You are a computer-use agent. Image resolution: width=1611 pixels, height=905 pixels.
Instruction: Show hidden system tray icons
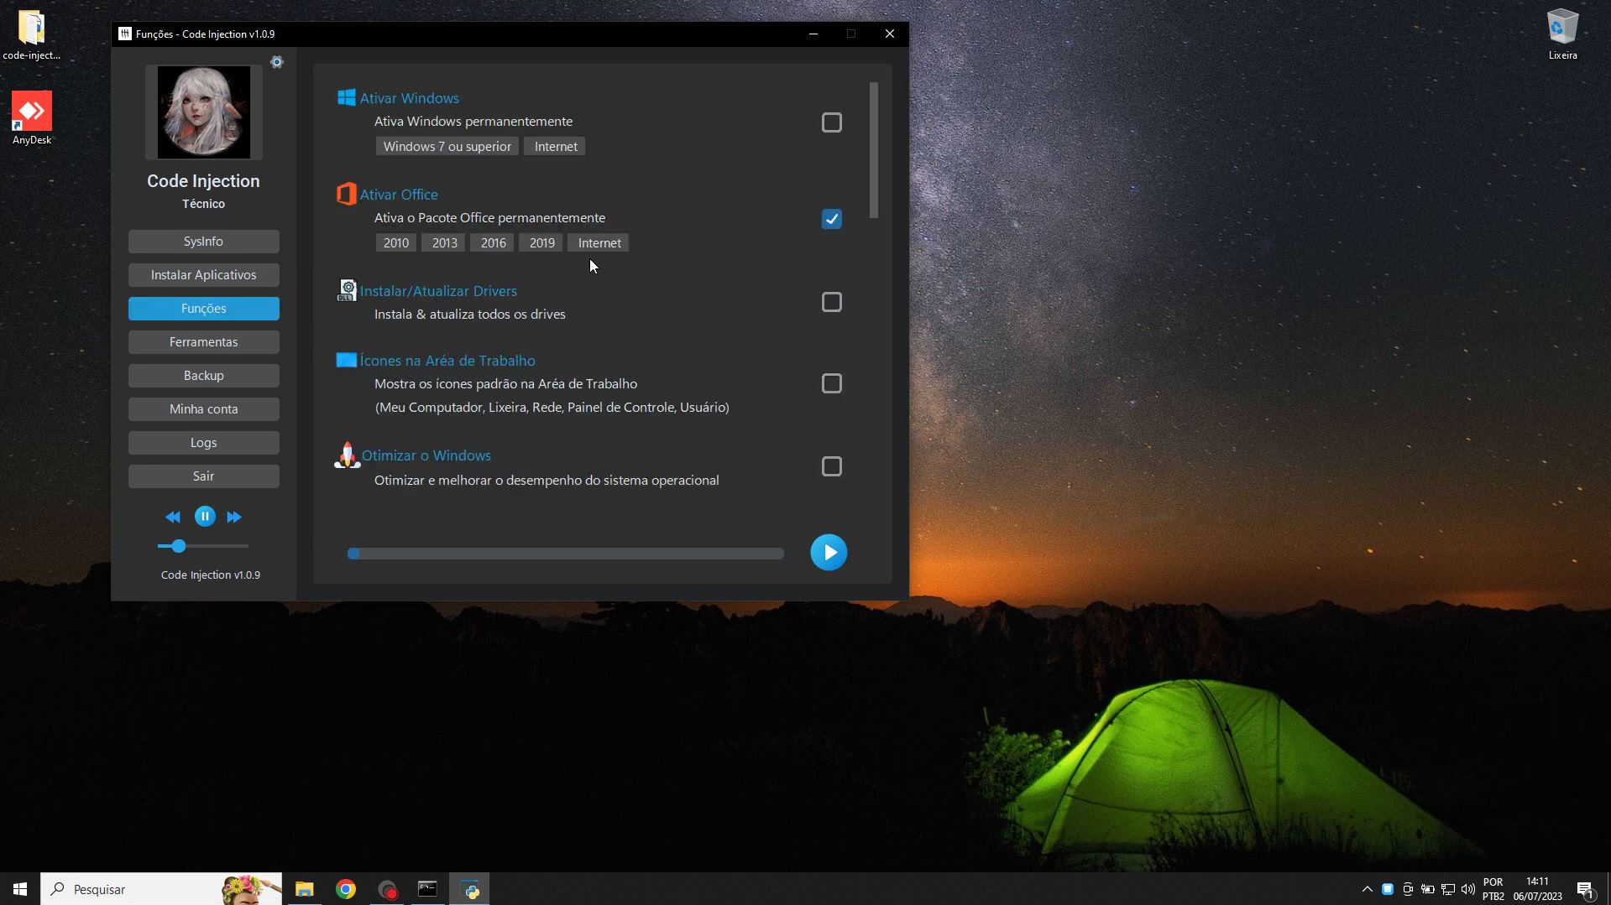pyautogui.click(x=1368, y=889)
